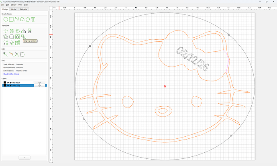The image size is (277, 166).
Task: Open the Library menu
Action: tap(14, 5)
